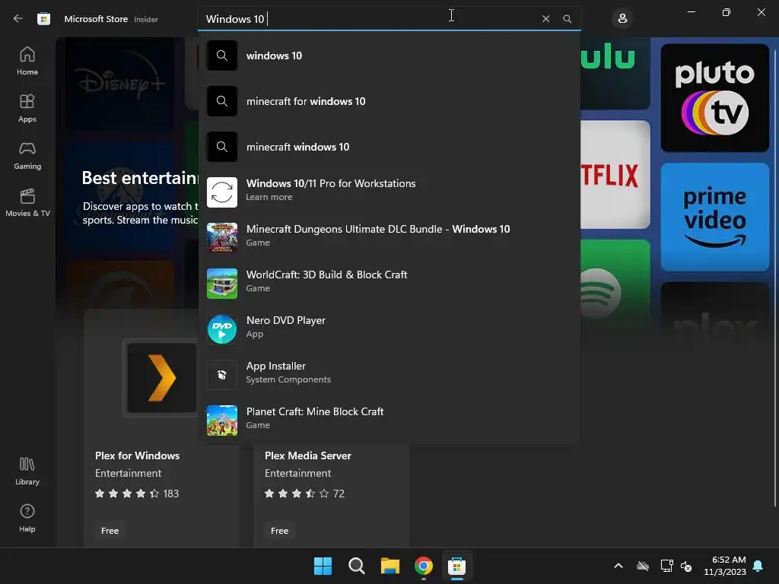Click the network display tray icon
Viewport: 779px width, 584px height.
click(x=666, y=566)
